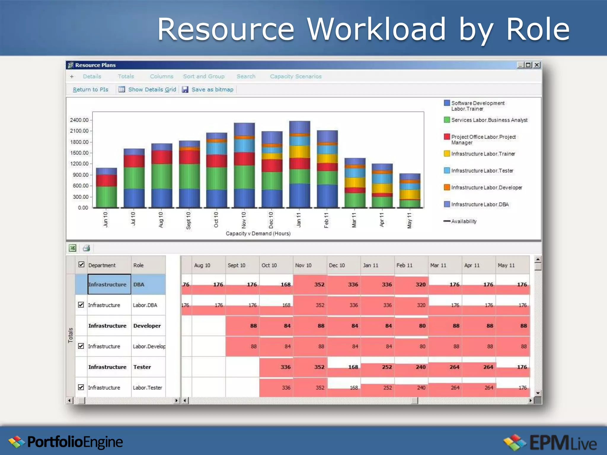Select the bold Developer role cell

[x=148, y=326]
